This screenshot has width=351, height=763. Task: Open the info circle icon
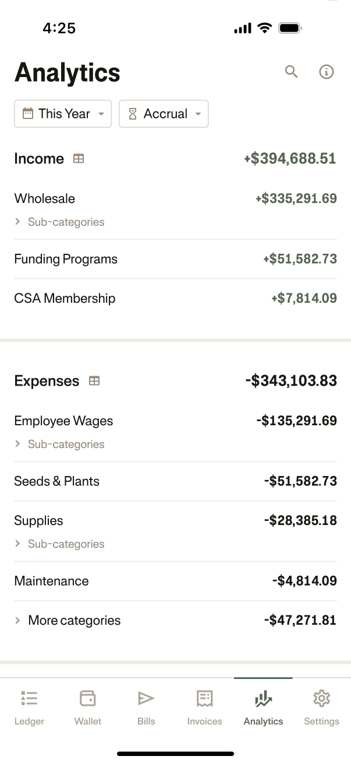pyautogui.click(x=327, y=72)
